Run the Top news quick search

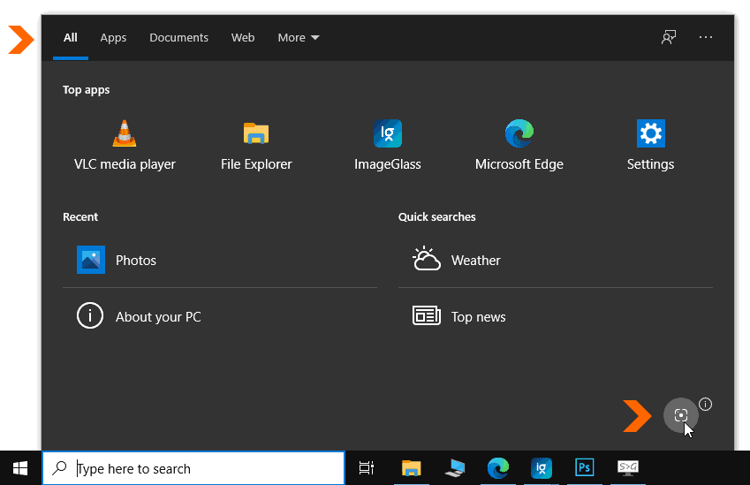pyautogui.click(x=556, y=316)
